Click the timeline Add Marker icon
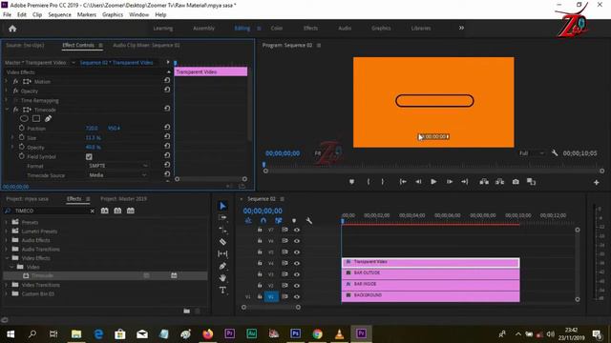This screenshot has width=611, height=343. click(294, 221)
